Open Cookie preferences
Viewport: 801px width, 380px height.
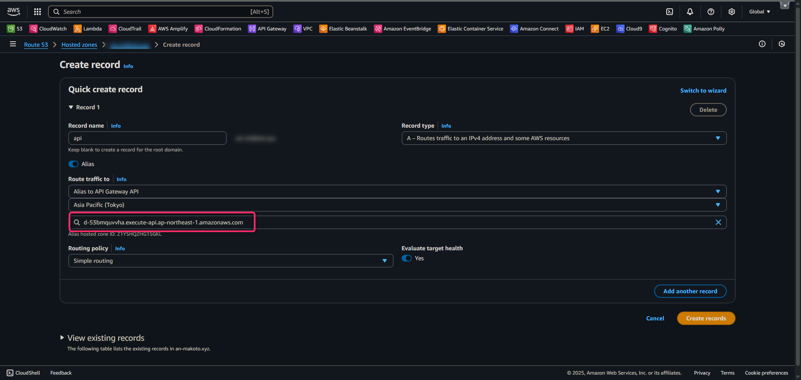766,373
